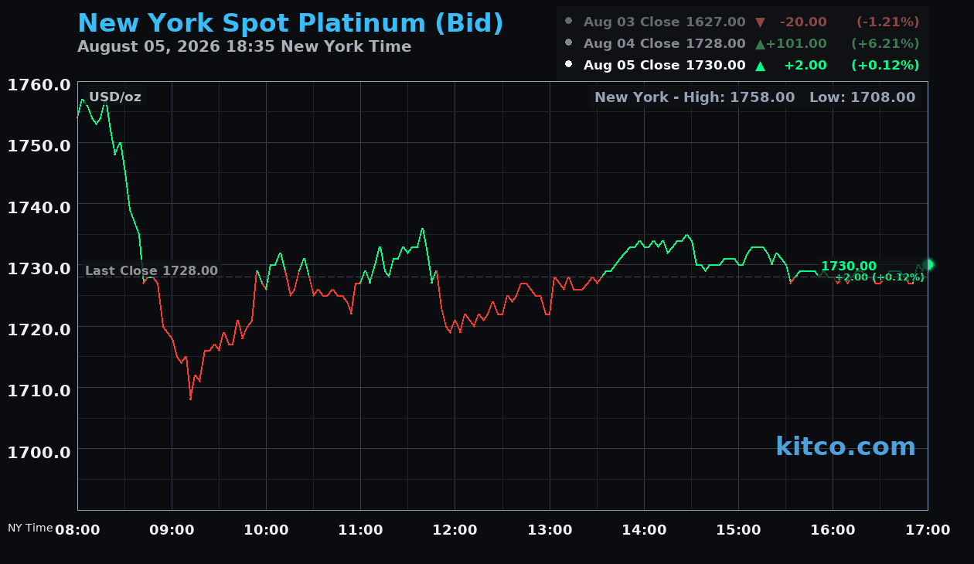Click the 13:00 time axis label
This screenshot has width=974, height=564.
550,530
